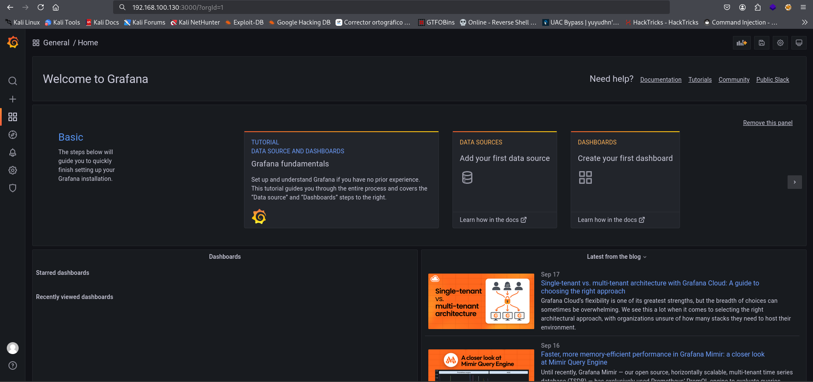
Task: Click the Add panel toolbar icon
Action: (741, 43)
